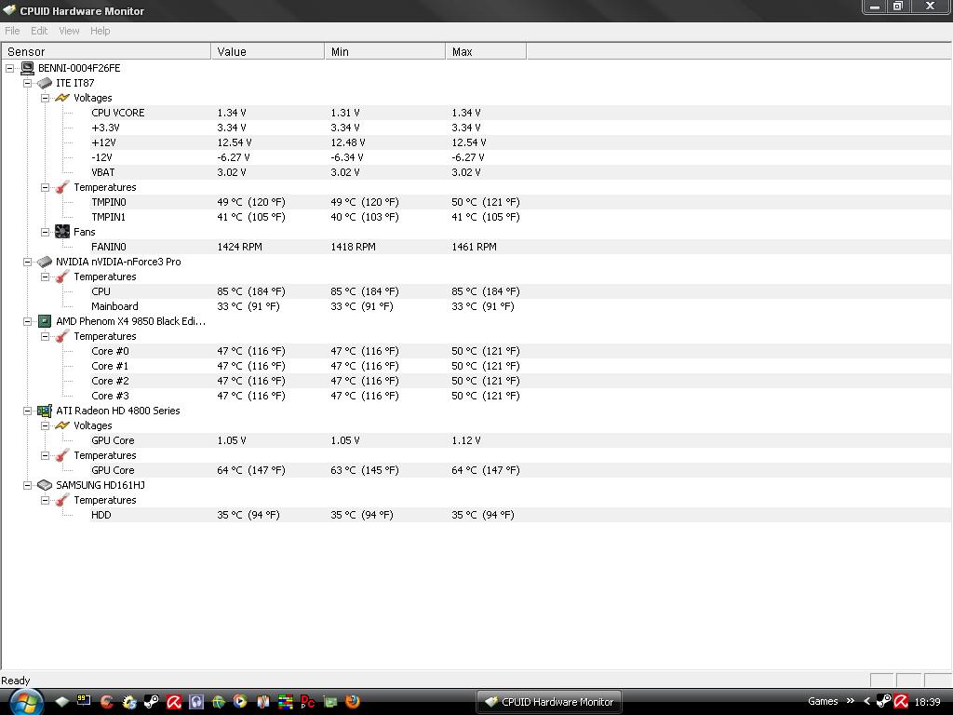Collapse the BENNI-0004F26FE root node
The width and height of the screenshot is (953, 715).
coord(9,68)
